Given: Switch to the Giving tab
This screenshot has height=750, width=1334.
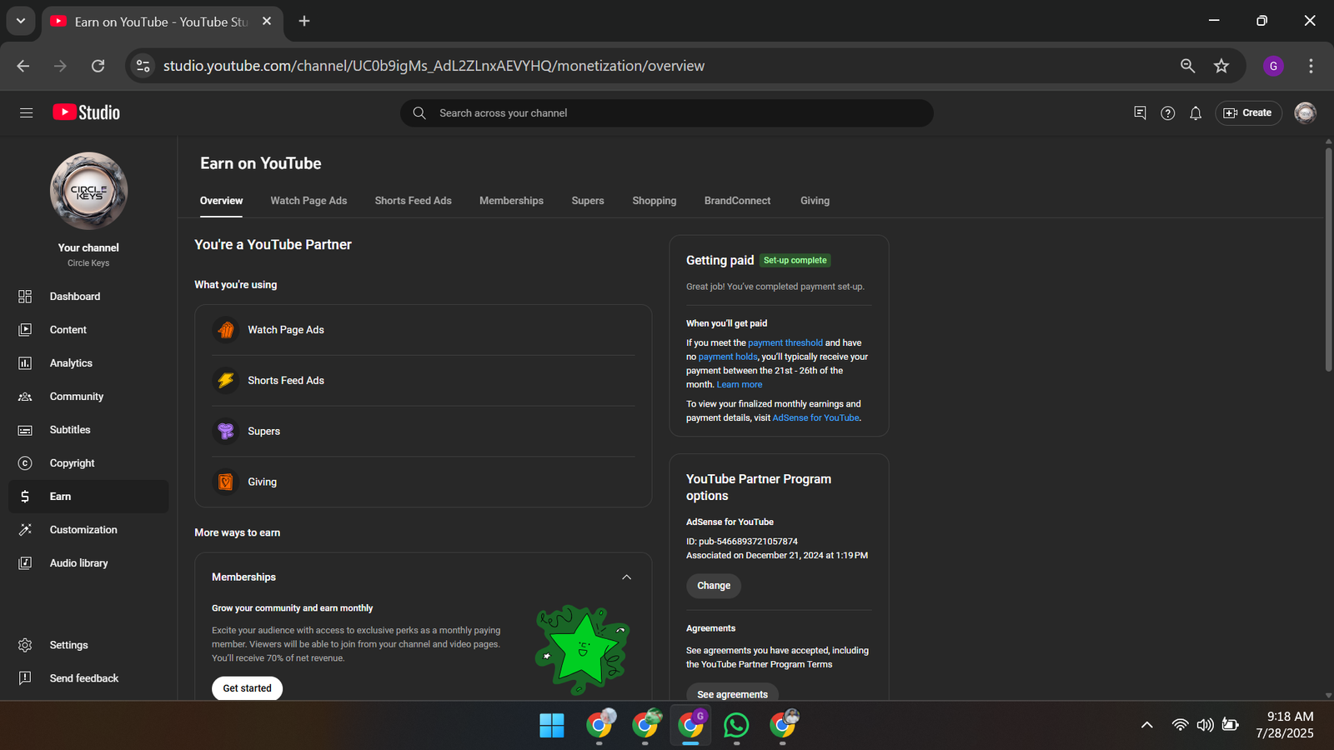Looking at the screenshot, I should click(815, 201).
